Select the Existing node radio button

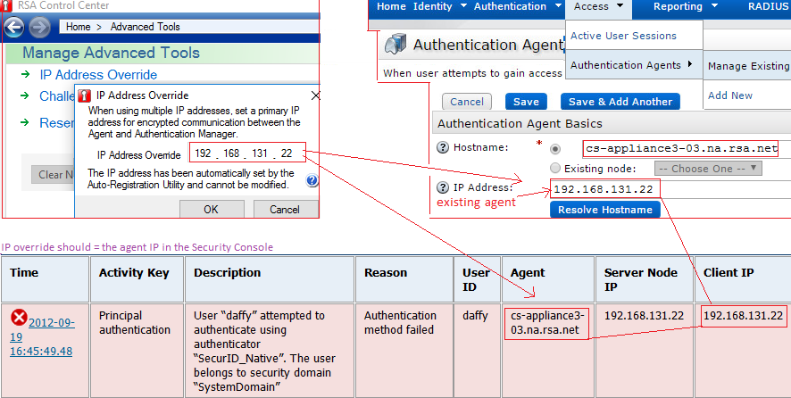556,168
